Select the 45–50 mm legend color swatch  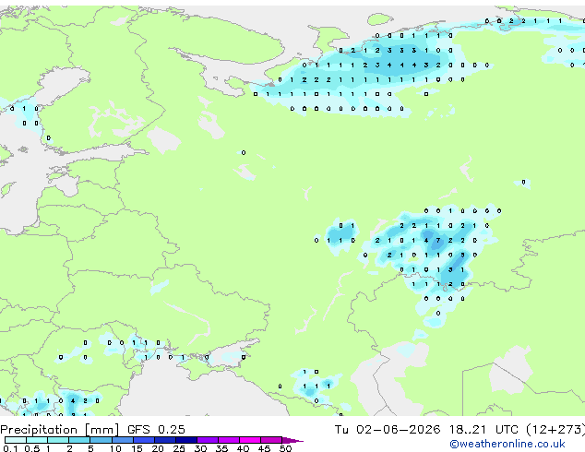(x=271, y=440)
